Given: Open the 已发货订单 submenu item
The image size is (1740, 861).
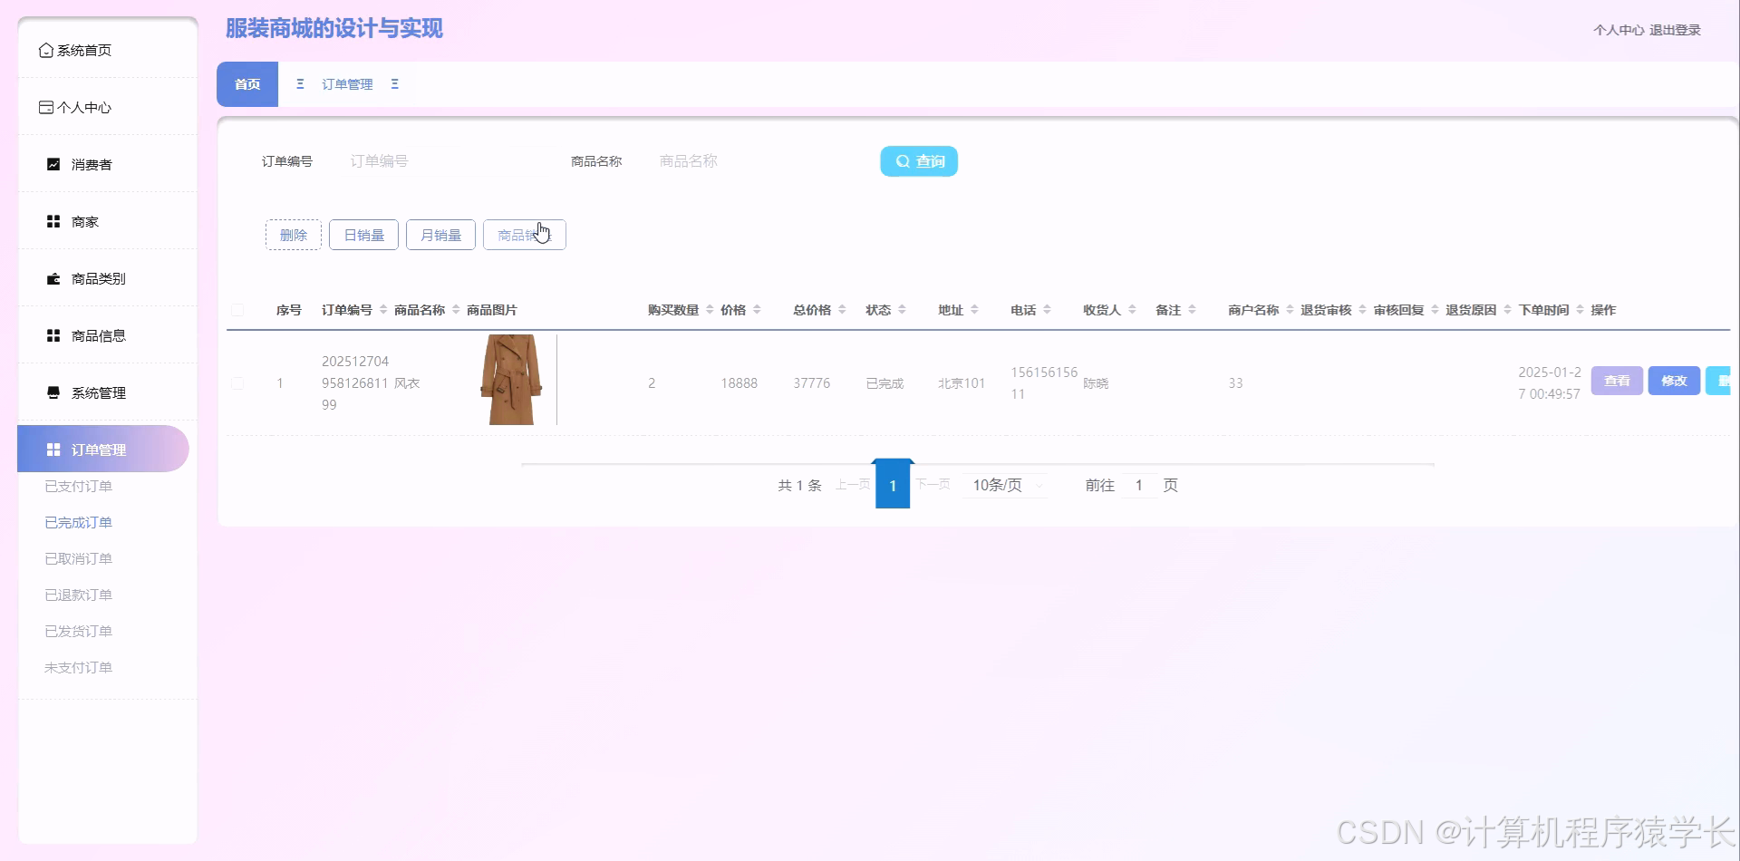Looking at the screenshot, I should click(x=79, y=632).
